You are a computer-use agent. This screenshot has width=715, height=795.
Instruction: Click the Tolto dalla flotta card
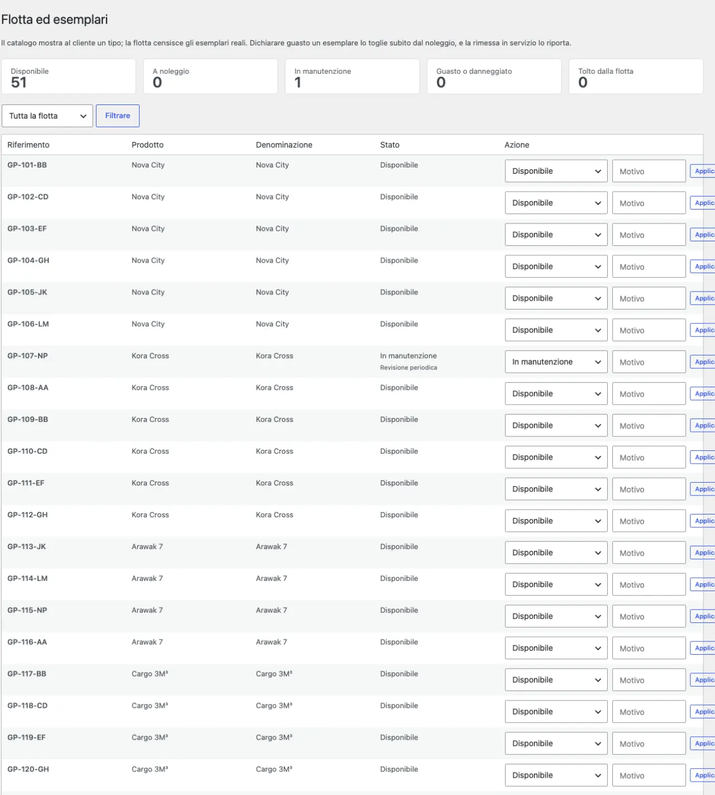click(636, 77)
